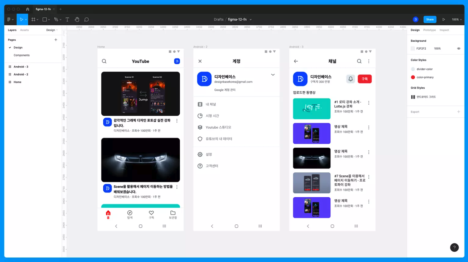Viewport: 468px width, 262px height.
Task: Select the Components page
Action: pos(22,55)
